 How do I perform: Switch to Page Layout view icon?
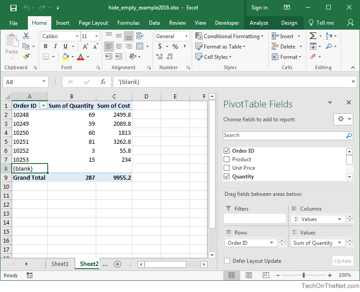(249, 275)
